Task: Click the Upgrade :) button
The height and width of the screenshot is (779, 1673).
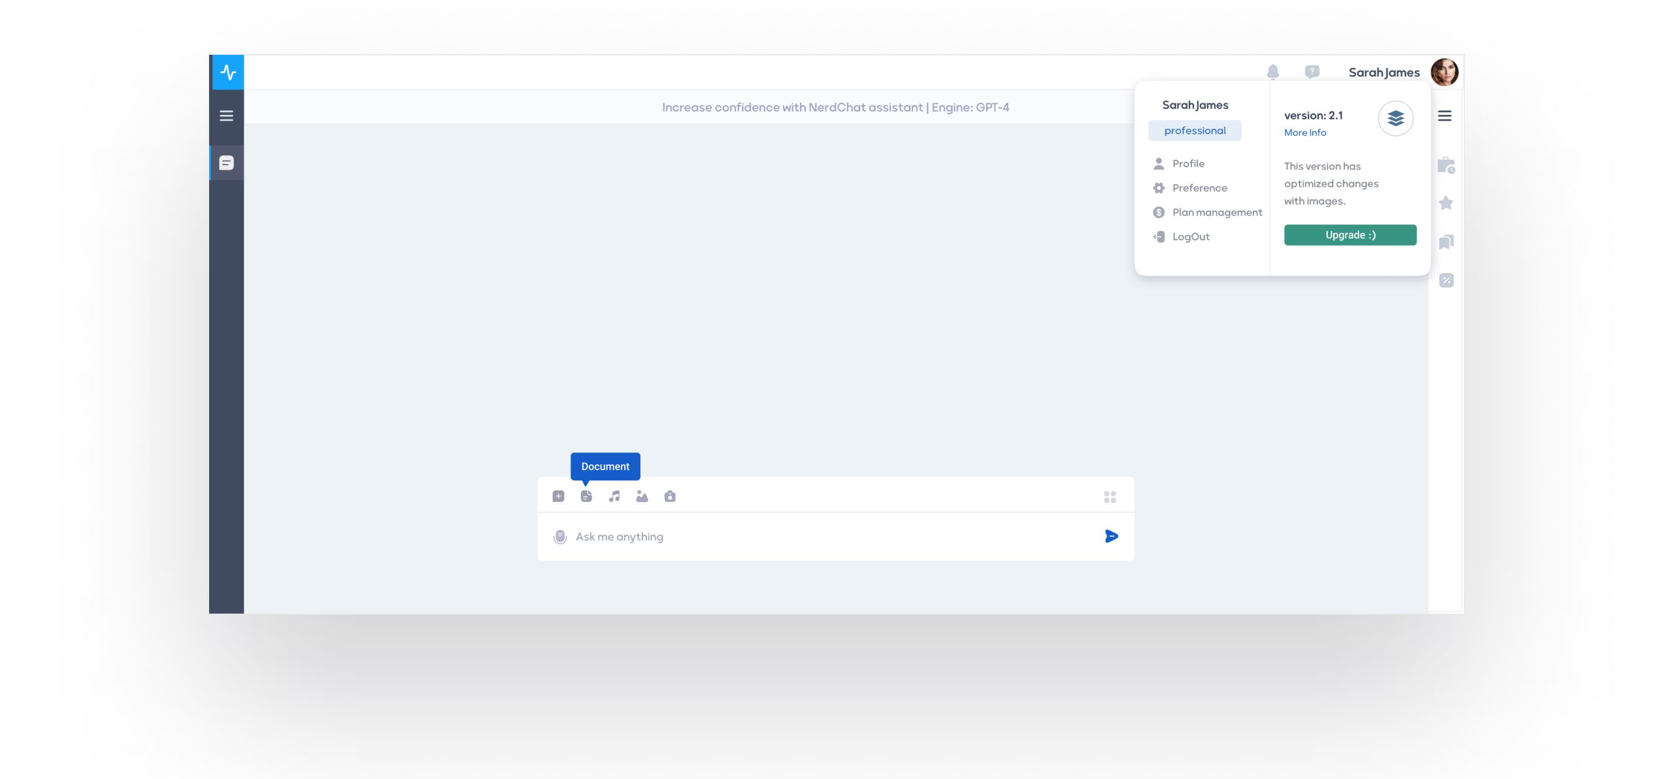Action: [1350, 235]
